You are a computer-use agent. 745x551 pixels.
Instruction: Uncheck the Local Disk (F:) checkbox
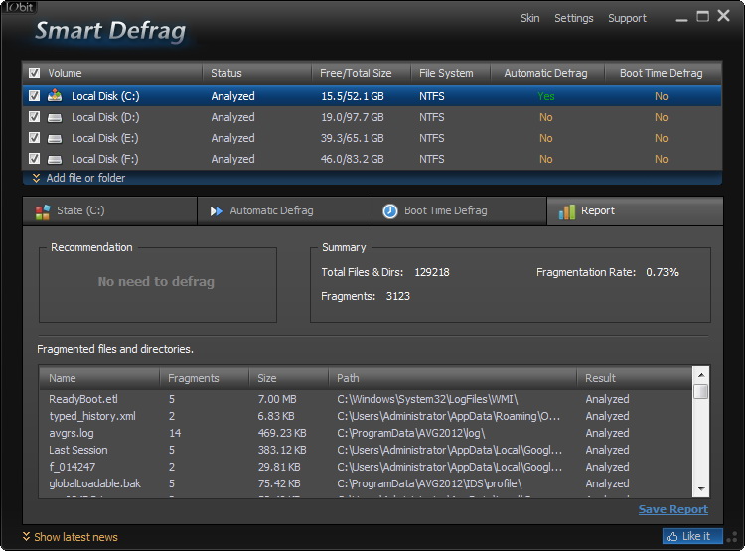pyautogui.click(x=34, y=159)
